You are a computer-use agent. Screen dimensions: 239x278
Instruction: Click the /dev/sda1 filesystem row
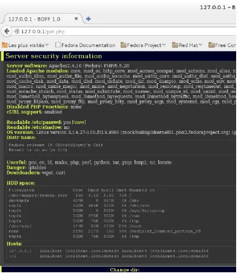[75, 226]
